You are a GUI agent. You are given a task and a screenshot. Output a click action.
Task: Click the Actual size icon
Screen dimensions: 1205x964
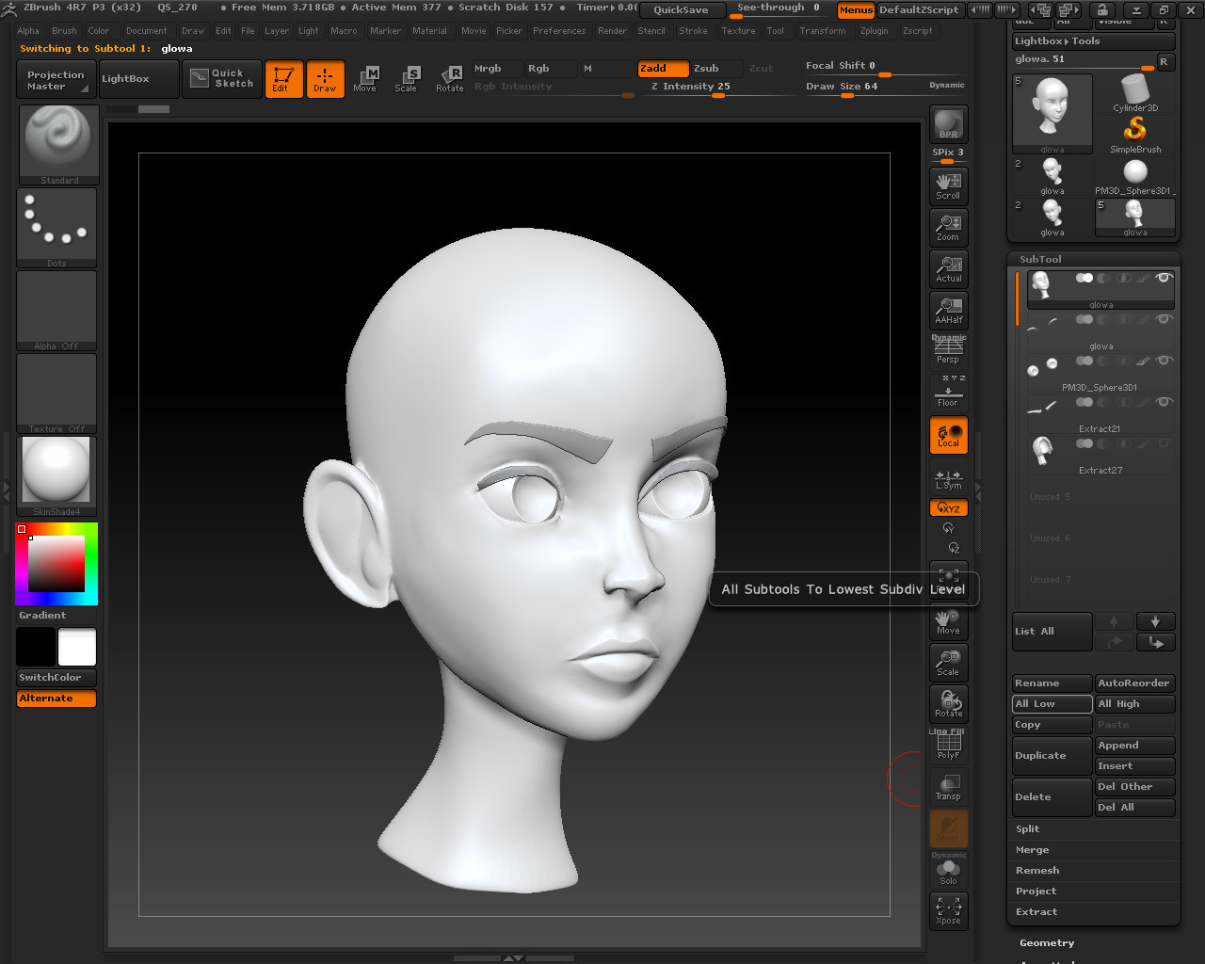click(x=948, y=269)
